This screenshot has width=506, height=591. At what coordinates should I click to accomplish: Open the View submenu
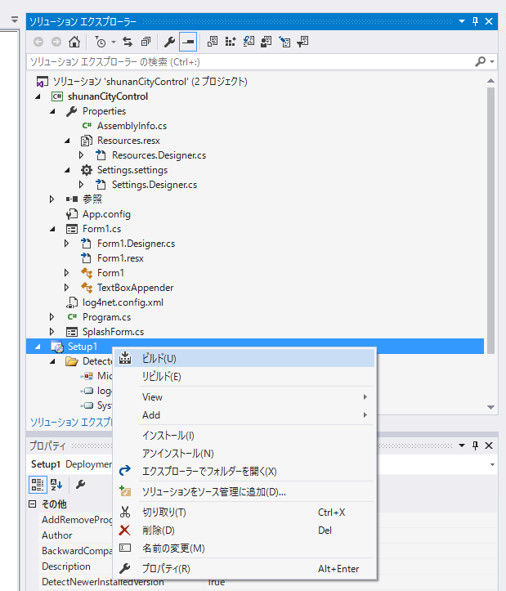coord(244,397)
